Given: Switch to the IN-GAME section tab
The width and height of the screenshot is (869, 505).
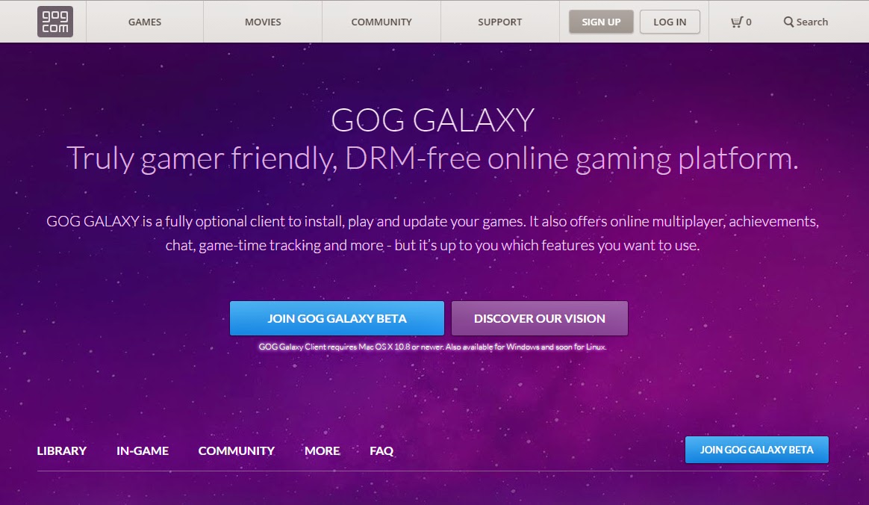Looking at the screenshot, I should point(143,450).
